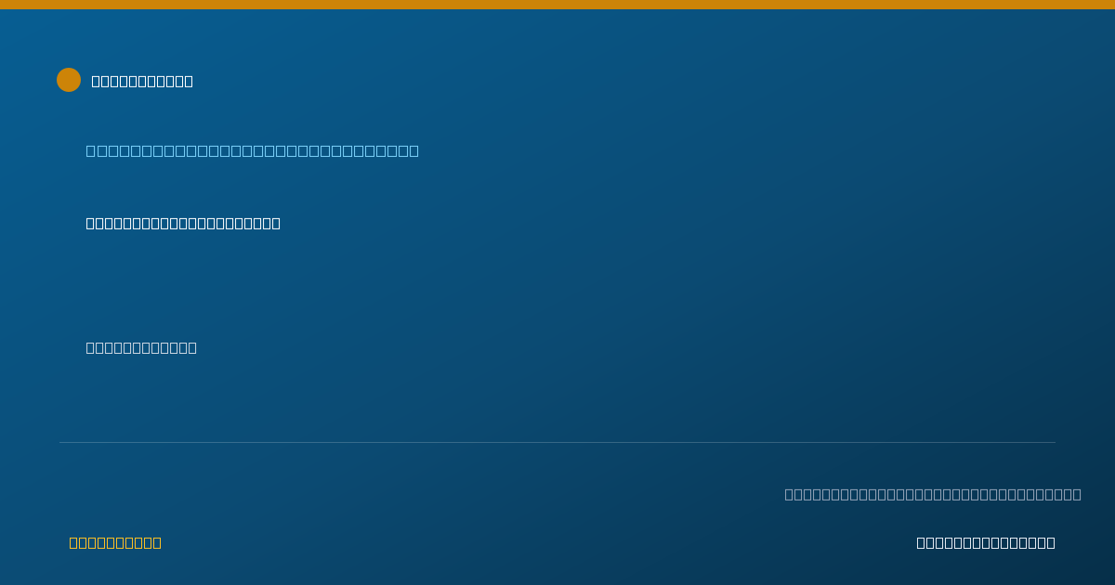Image resolution: width=1115 pixels, height=585 pixels.
Task: Click the left end of the divider line
Action: (61, 442)
